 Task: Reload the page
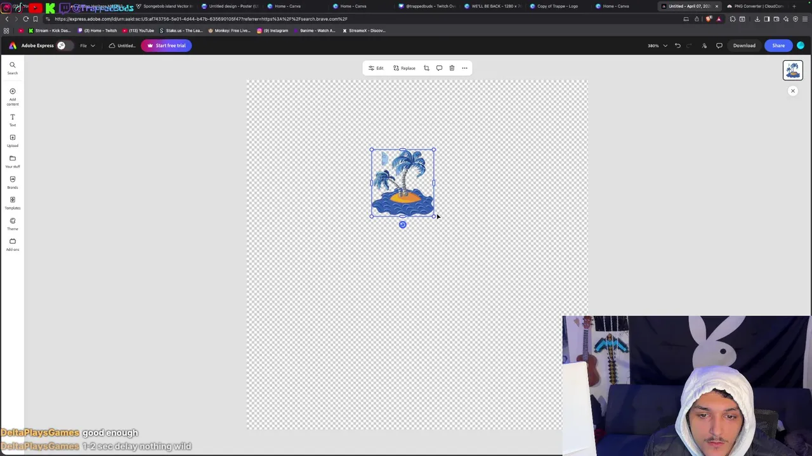(26, 19)
